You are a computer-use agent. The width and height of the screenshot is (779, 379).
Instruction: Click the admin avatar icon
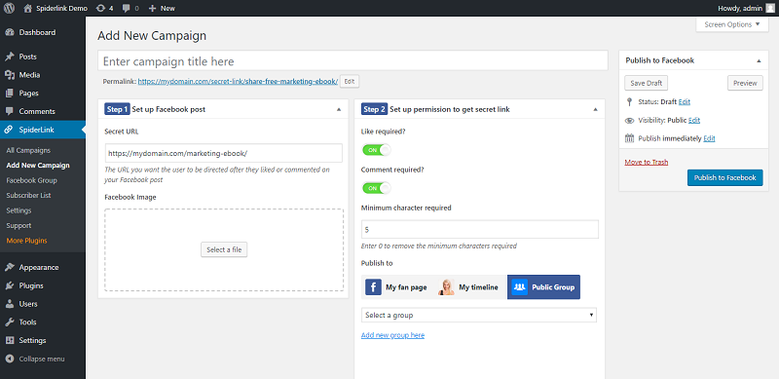coord(769,8)
